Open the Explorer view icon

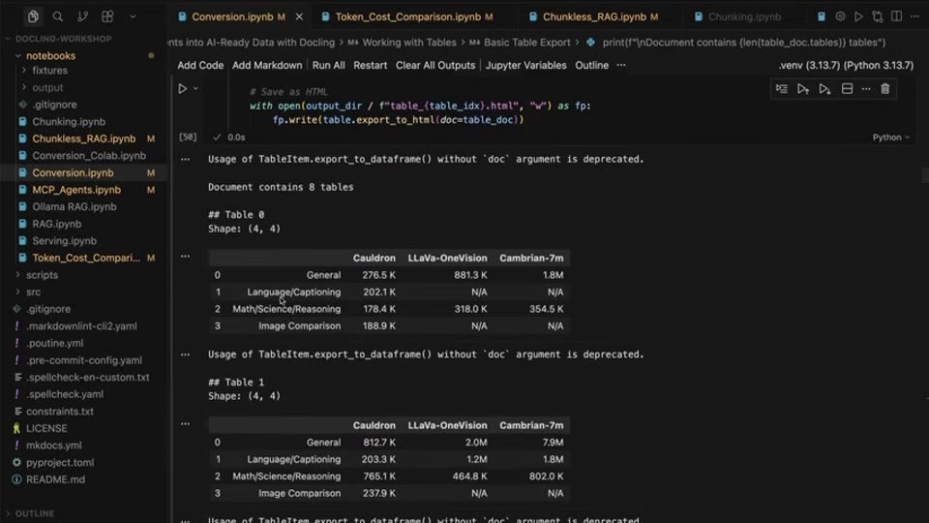click(x=33, y=16)
